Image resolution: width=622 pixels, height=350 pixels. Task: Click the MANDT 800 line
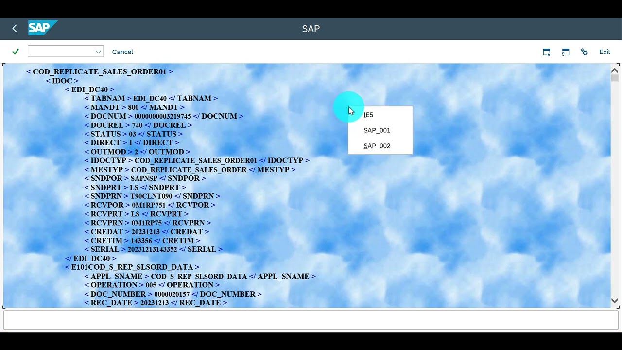click(x=134, y=107)
